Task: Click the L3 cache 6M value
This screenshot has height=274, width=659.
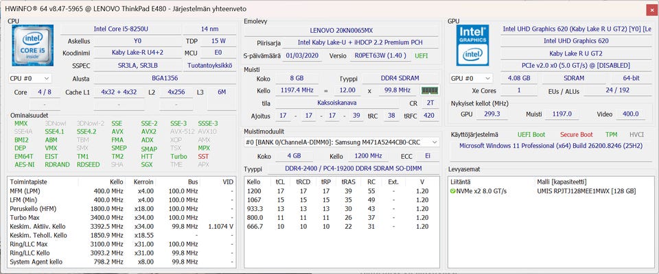Action: [x=222, y=92]
